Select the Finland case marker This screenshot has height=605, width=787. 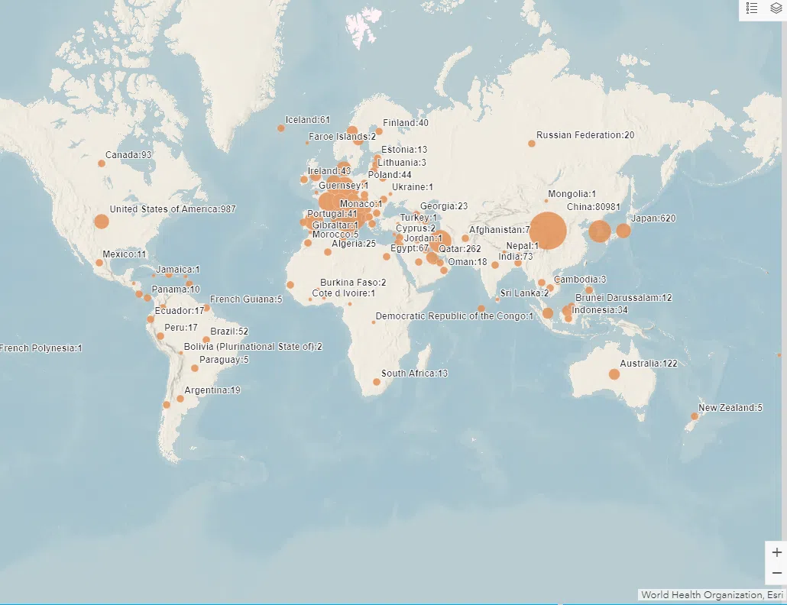(379, 131)
